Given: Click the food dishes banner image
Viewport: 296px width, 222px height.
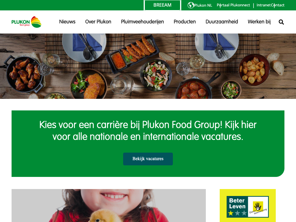Looking at the screenshot, I should pyautogui.click(x=148, y=66).
